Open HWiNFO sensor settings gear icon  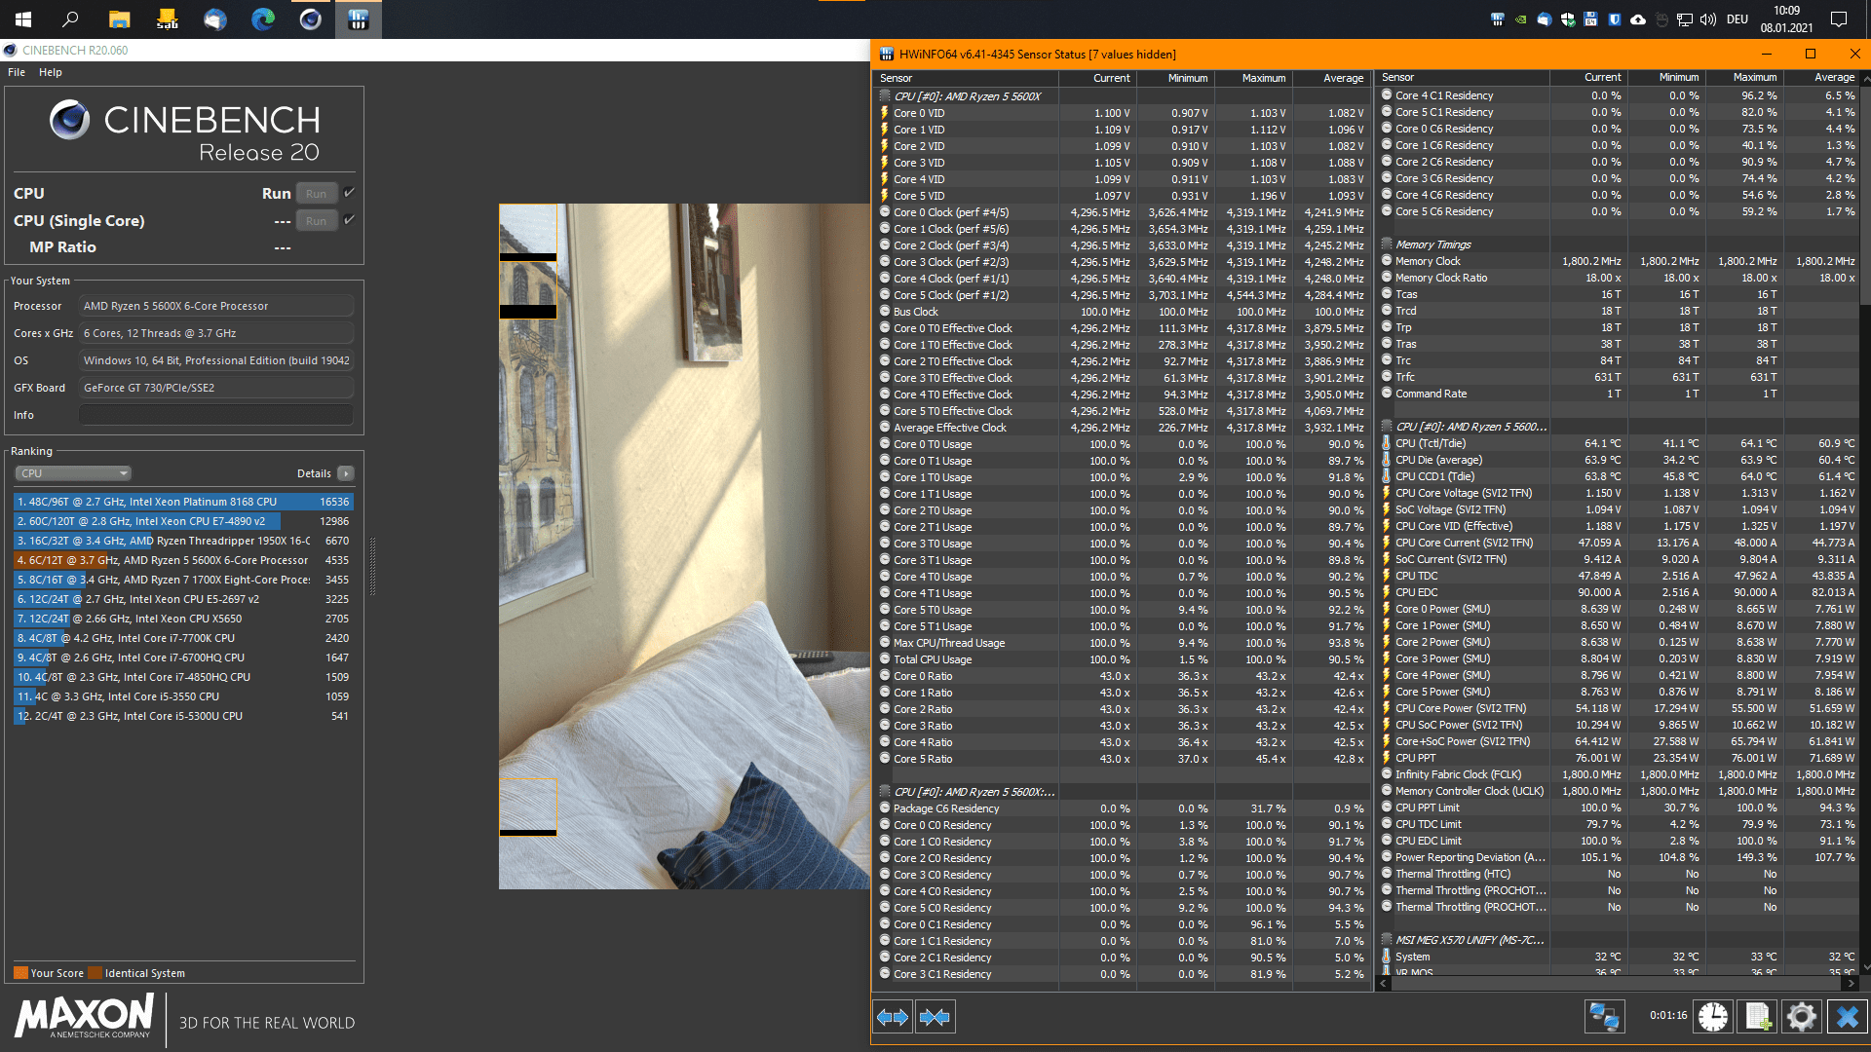click(1802, 1017)
